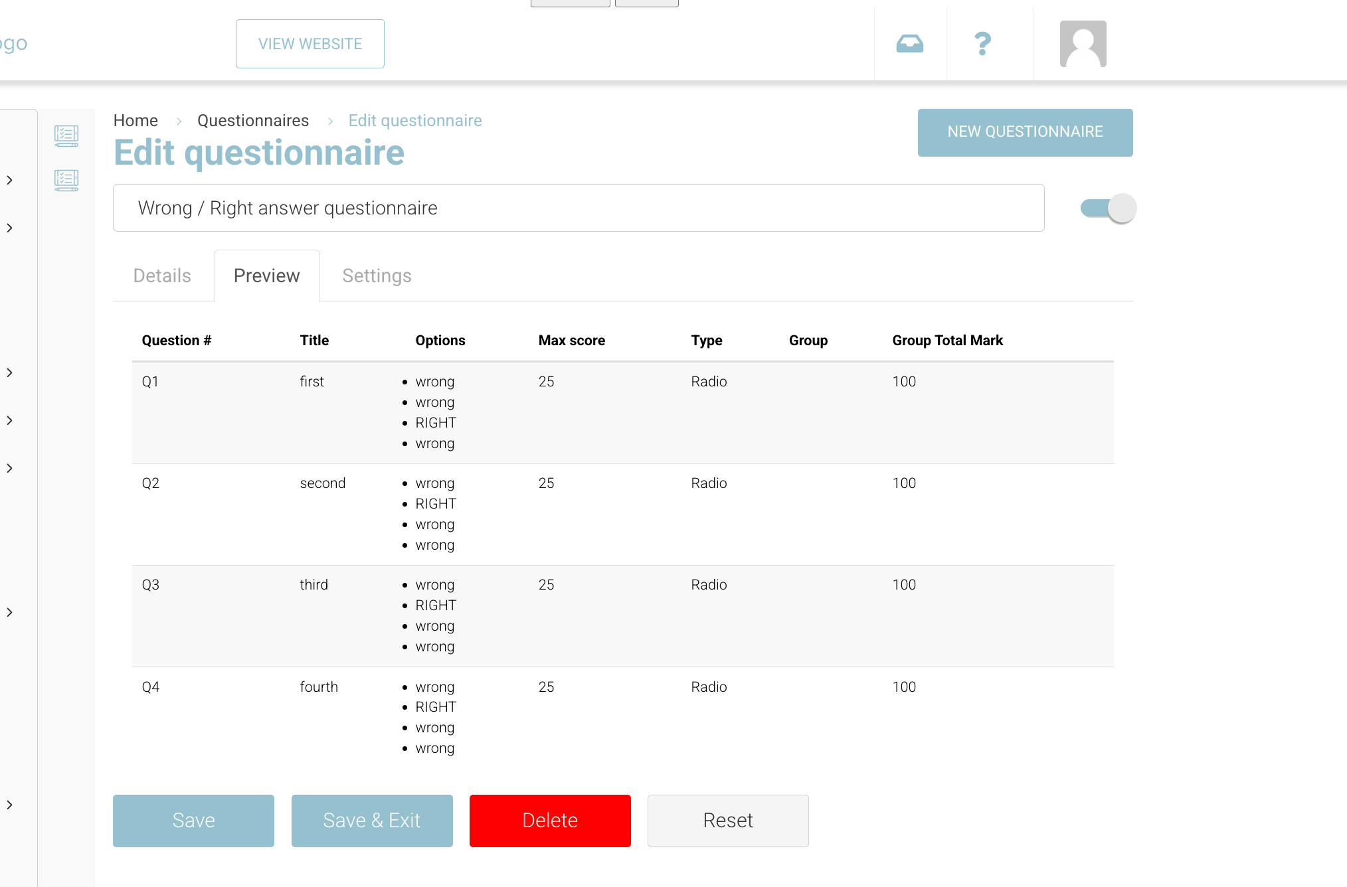Switch to the Details tab
Screen dimensions: 1347x887
[162, 276]
